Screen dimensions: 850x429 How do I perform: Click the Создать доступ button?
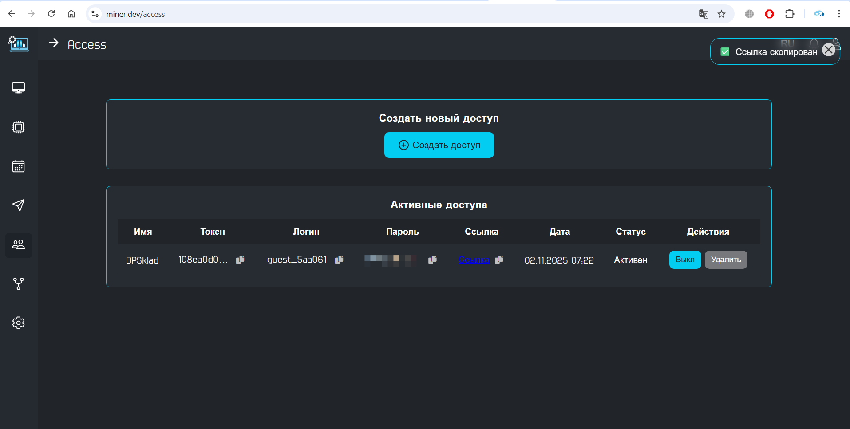(439, 145)
